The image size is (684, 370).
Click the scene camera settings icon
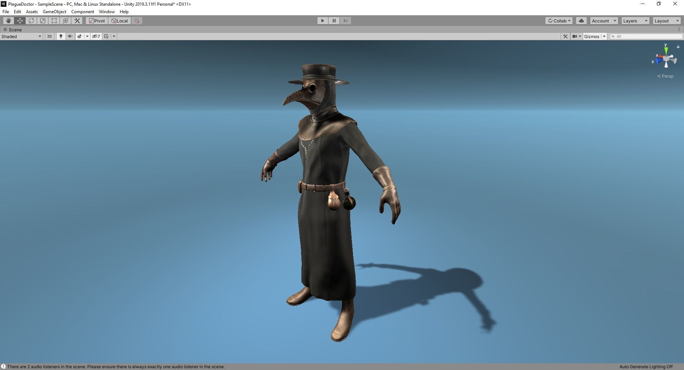click(574, 36)
